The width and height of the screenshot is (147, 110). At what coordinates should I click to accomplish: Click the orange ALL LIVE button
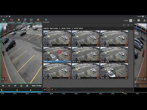pos(143,86)
